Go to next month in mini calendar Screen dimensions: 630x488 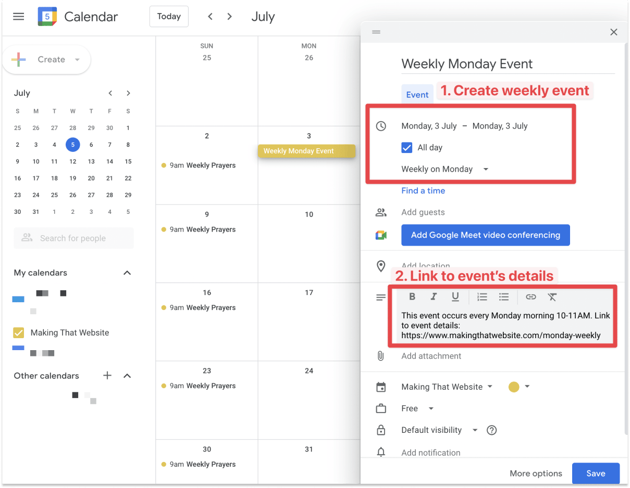[128, 93]
